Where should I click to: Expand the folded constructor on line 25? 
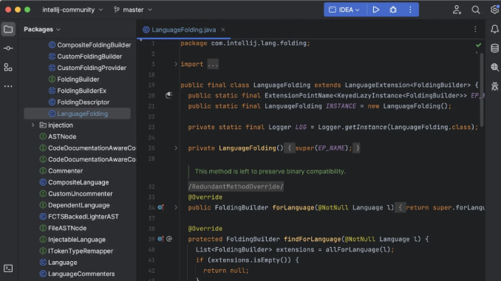(176, 148)
